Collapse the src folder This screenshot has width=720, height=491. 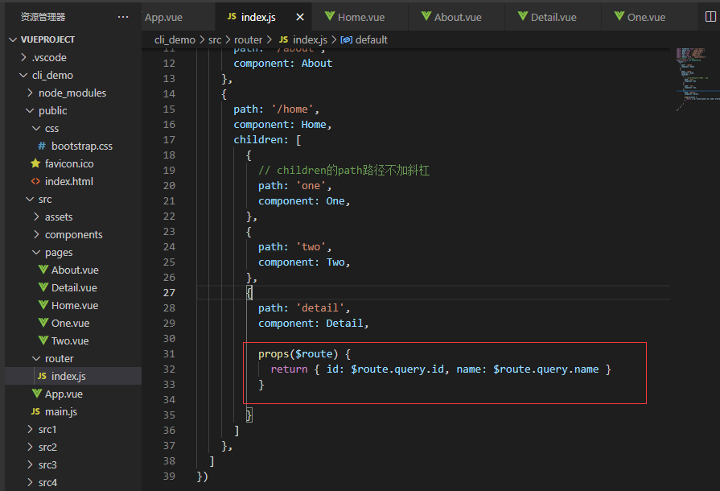[x=30, y=200]
